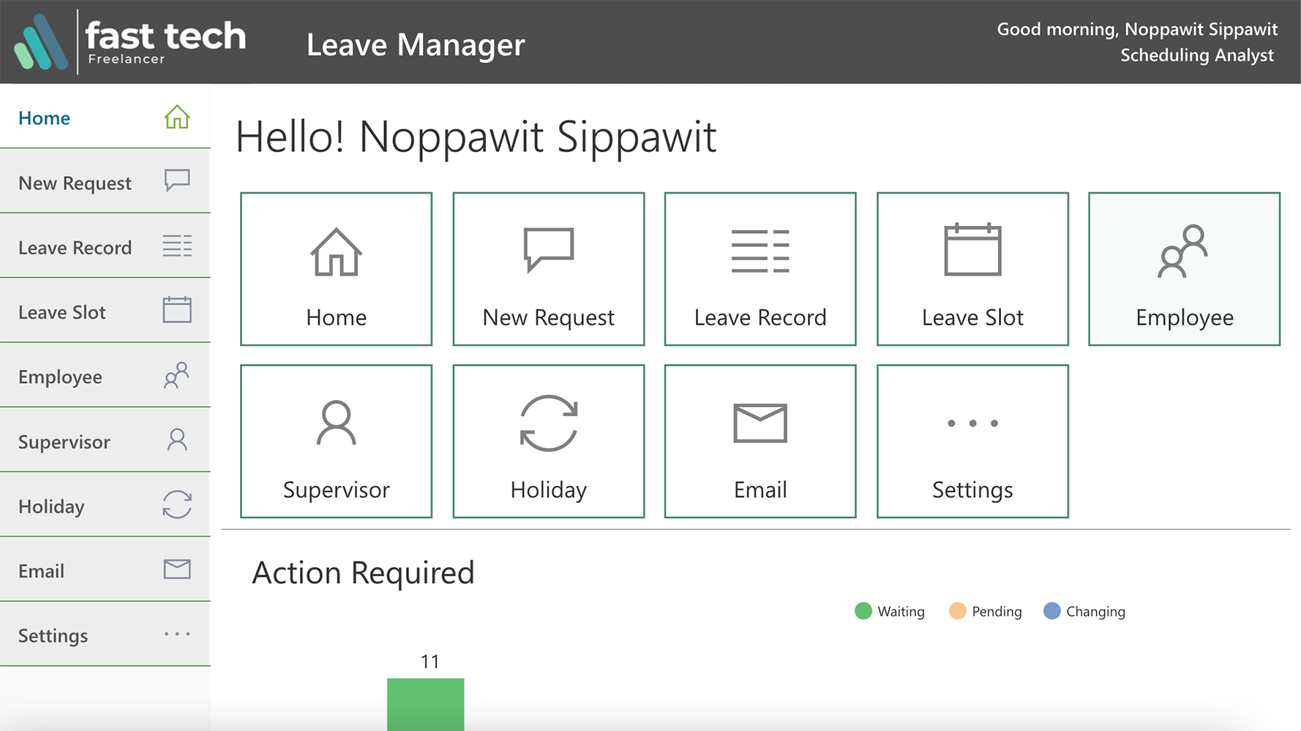The height and width of the screenshot is (731, 1301).
Task: Click the Leave Record list icon in sidebar
Action: tap(176, 246)
